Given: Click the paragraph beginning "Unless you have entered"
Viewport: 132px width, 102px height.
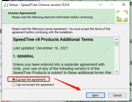Looking at the screenshot, I should click(62, 69).
